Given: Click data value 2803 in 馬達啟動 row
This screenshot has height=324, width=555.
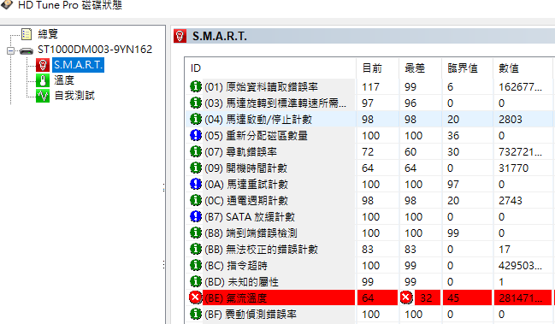Looking at the screenshot, I should [511, 119].
